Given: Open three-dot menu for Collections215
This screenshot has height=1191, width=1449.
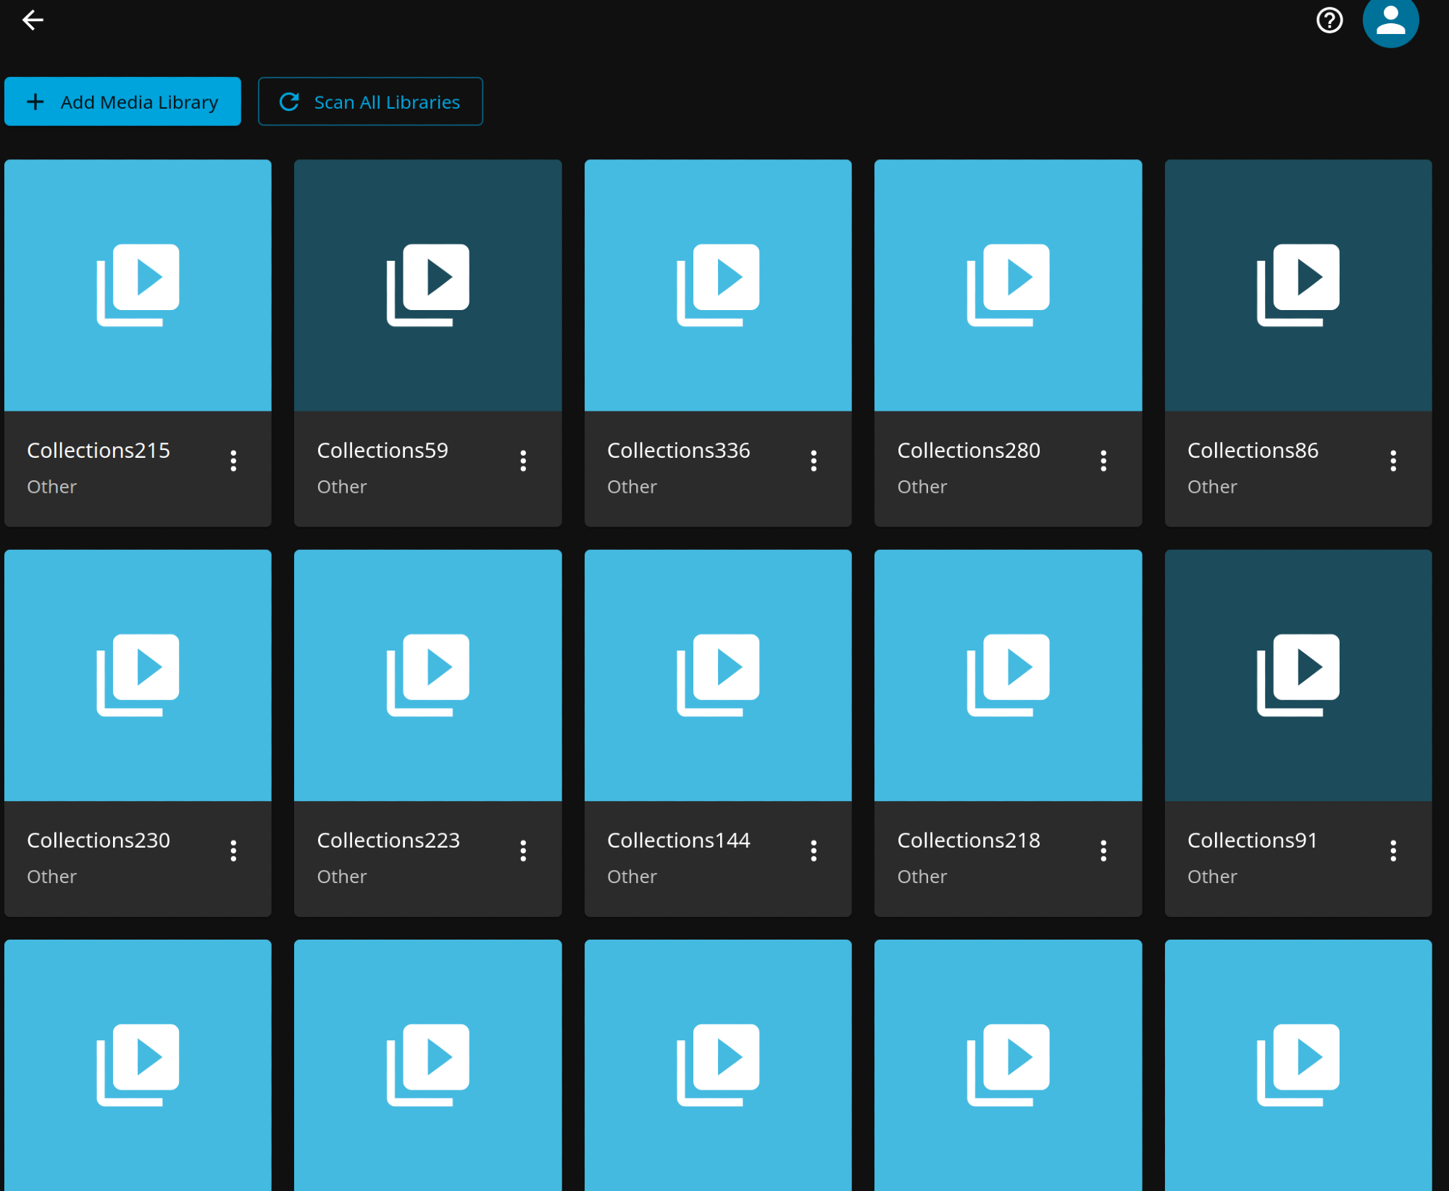Looking at the screenshot, I should [x=233, y=461].
